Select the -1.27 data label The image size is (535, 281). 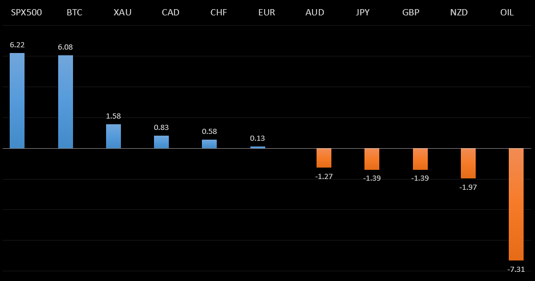(324, 176)
